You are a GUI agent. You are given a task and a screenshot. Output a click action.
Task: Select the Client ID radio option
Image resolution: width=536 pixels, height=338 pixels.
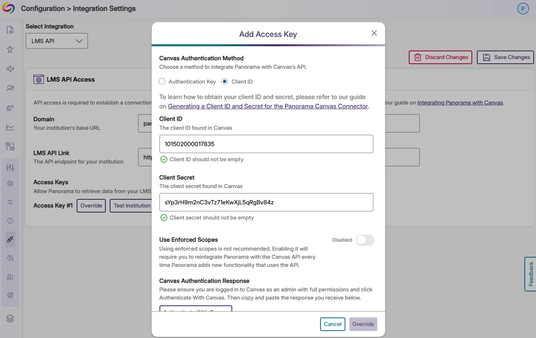pos(225,82)
